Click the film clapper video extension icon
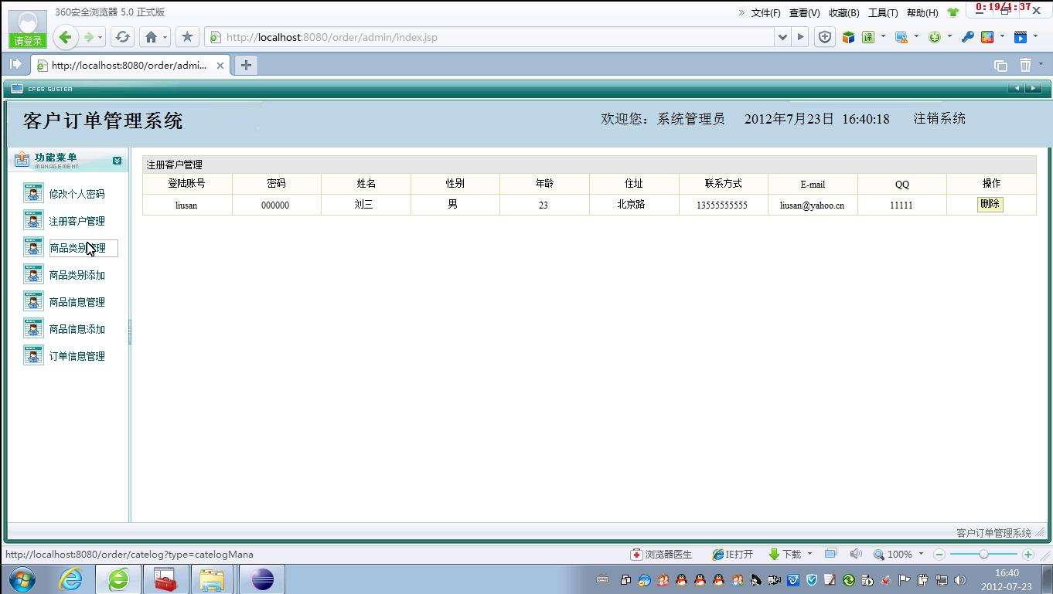Viewport: 1053px width, 594px height. tap(1021, 37)
